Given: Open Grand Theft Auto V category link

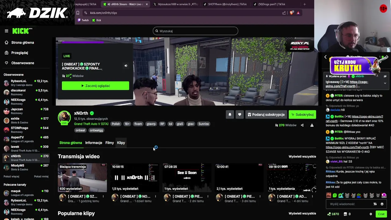Looking at the screenshot, I should [x=91, y=124].
